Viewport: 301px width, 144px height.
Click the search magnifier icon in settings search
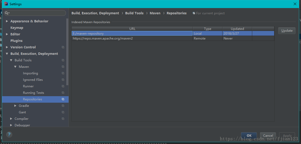7,13
